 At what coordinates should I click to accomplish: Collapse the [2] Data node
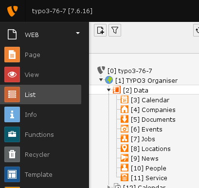tap(109, 90)
